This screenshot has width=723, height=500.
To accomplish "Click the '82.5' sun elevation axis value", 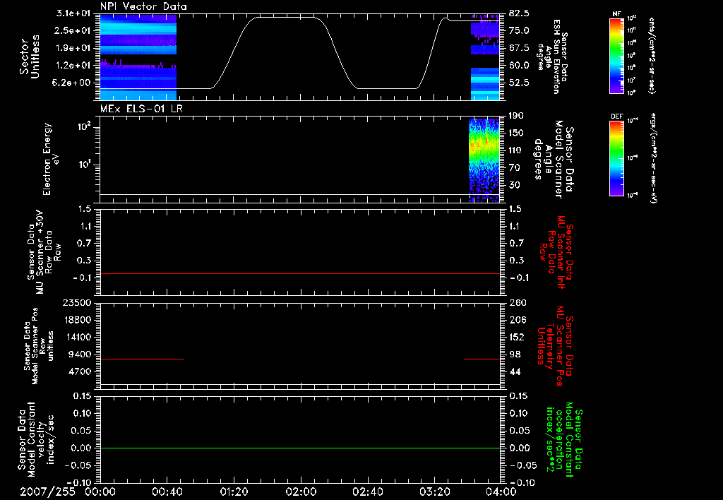I will tap(519, 13).
